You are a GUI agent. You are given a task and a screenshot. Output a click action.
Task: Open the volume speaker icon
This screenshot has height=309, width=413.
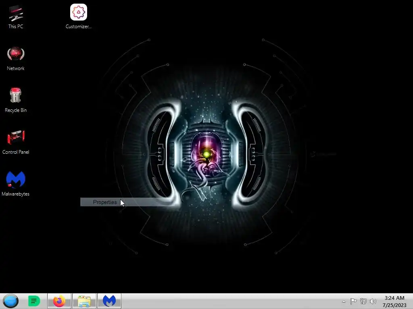coord(373,301)
